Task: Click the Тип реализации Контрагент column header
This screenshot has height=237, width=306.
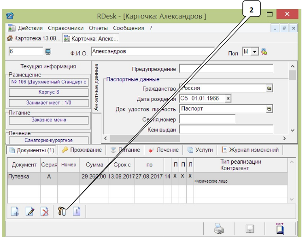Action: coord(241,165)
